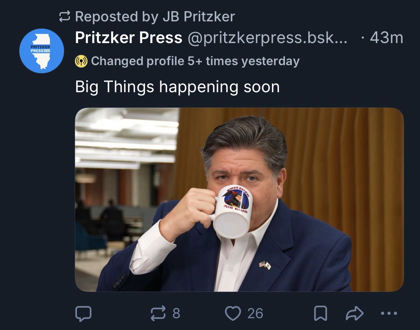This screenshot has height=330, width=420.
Task: Open the post via the 43m timestamp
Action: pos(387,38)
